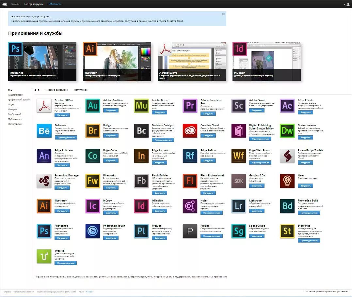Click the ExtendScript Toolkit scroll icon
This screenshot has width=352, height=297.
click(x=287, y=156)
